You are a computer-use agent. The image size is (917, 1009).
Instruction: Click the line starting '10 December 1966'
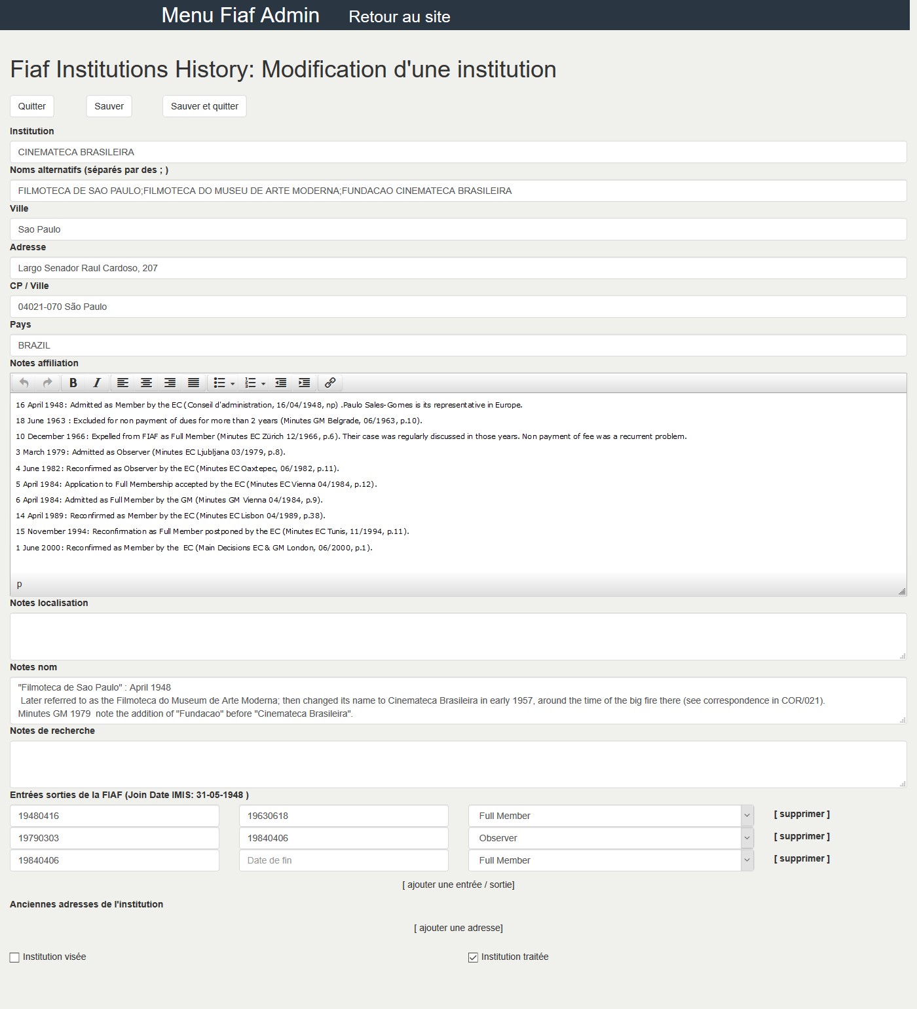pyautogui.click(x=352, y=436)
